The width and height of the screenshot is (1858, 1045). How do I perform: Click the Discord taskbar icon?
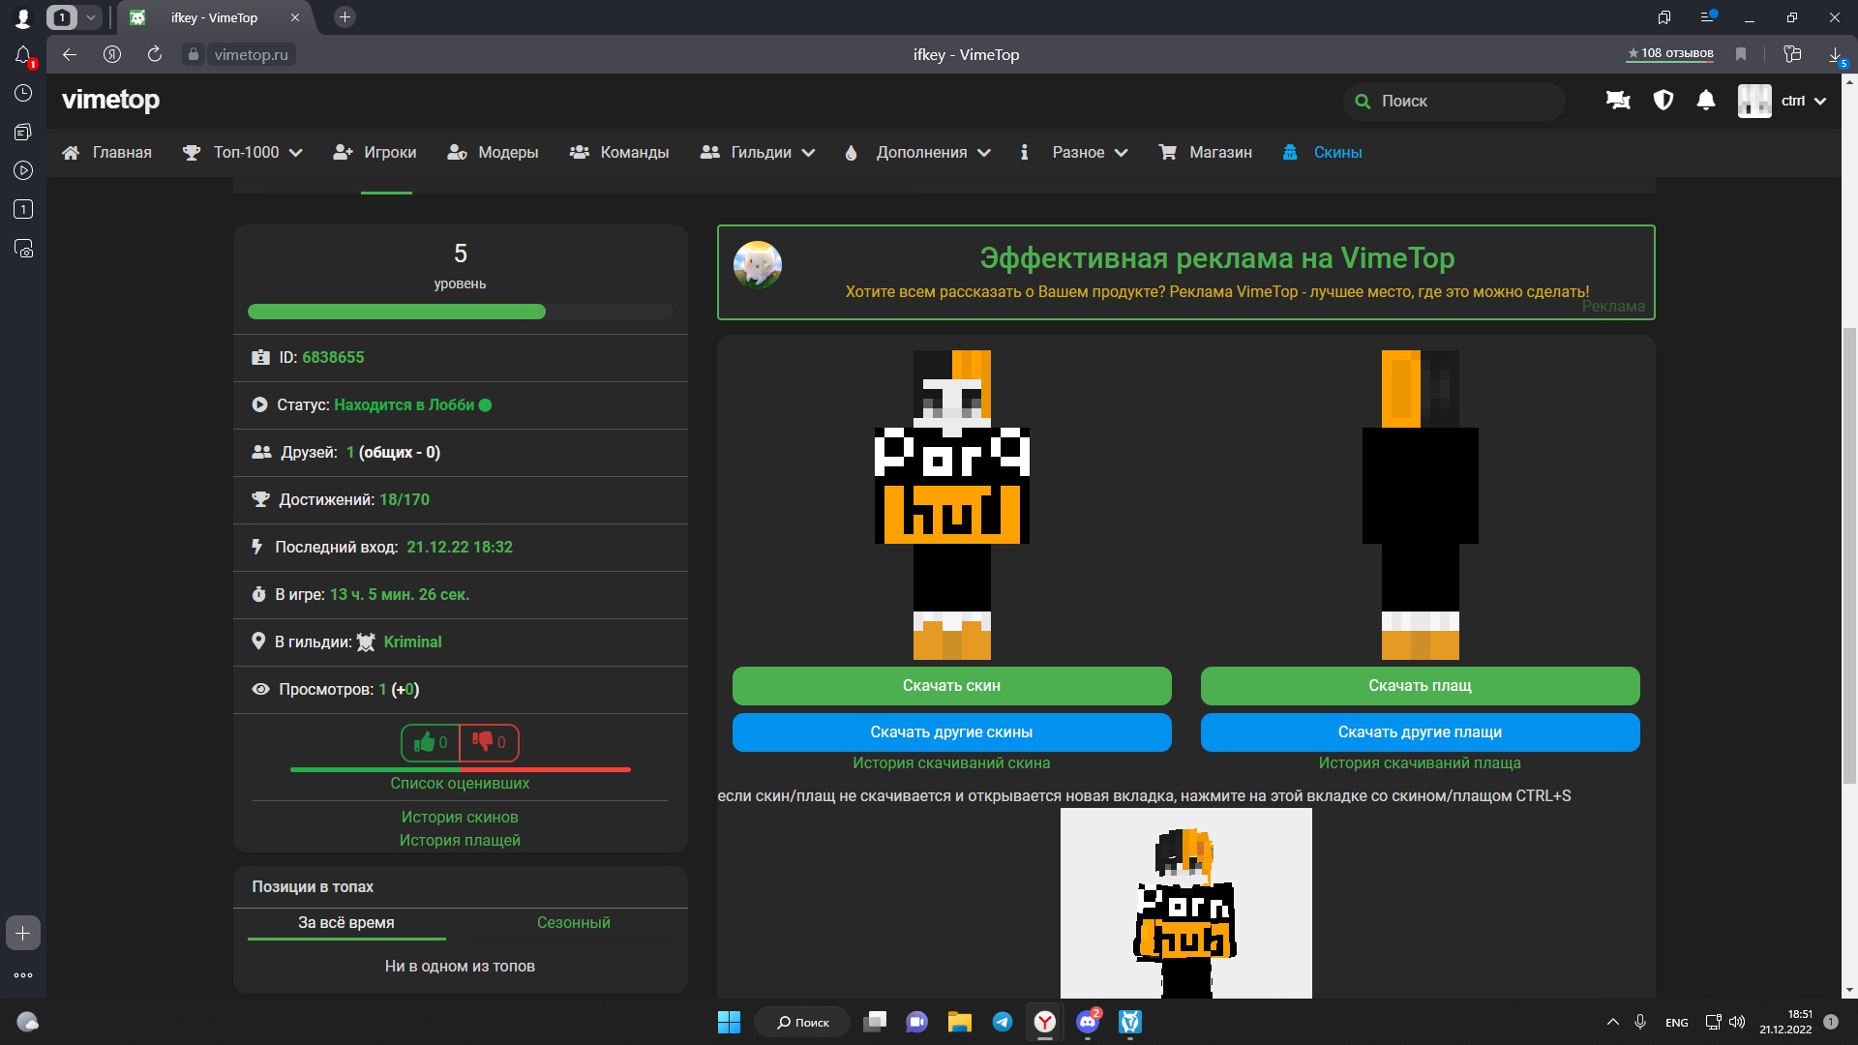pos(1088,1022)
